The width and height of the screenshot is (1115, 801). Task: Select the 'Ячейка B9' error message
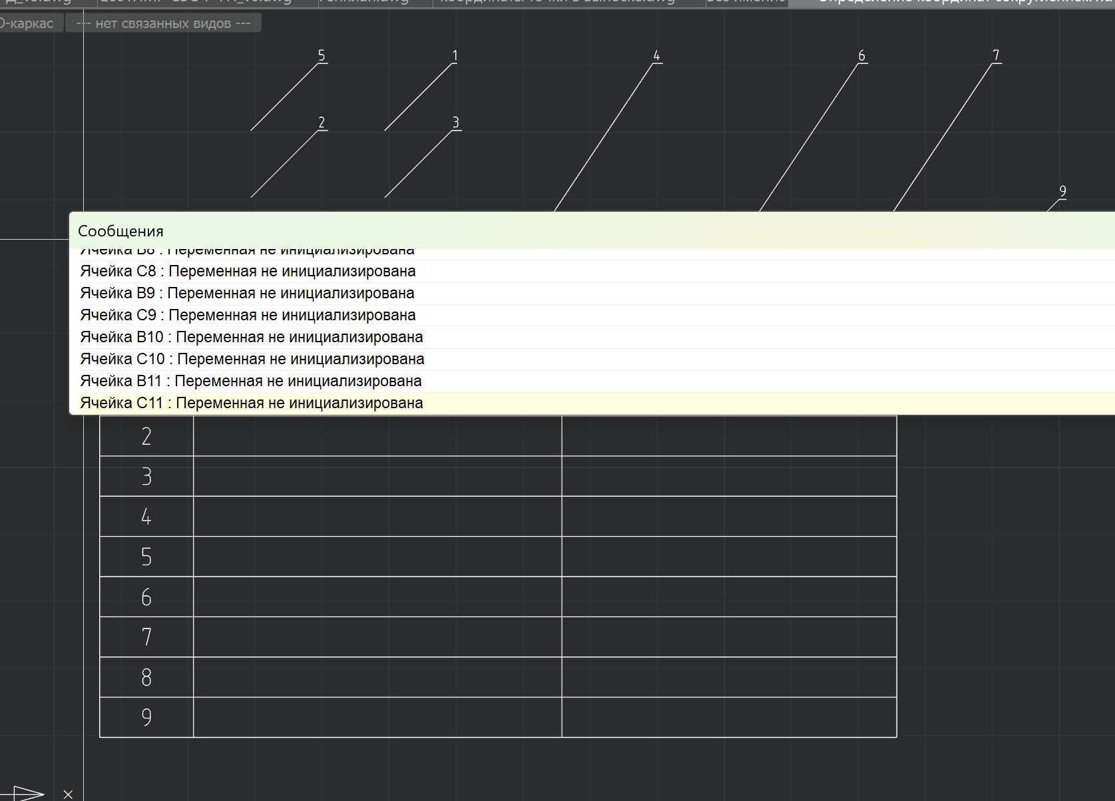247,294
